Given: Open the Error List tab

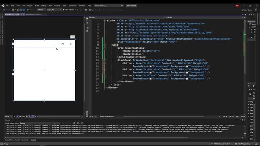Looking at the screenshot, I should click(x=25, y=140).
